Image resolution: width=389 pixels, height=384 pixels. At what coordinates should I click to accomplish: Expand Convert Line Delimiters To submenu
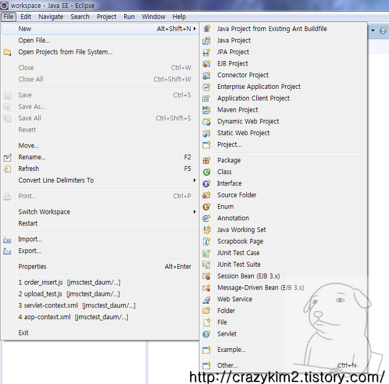click(x=100, y=180)
